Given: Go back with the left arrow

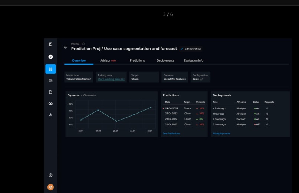Looking at the screenshot, I should tap(65, 47).
